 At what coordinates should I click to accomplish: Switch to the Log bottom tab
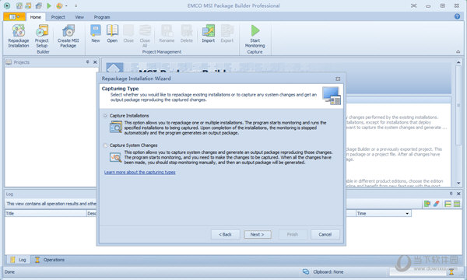[x=19, y=260]
